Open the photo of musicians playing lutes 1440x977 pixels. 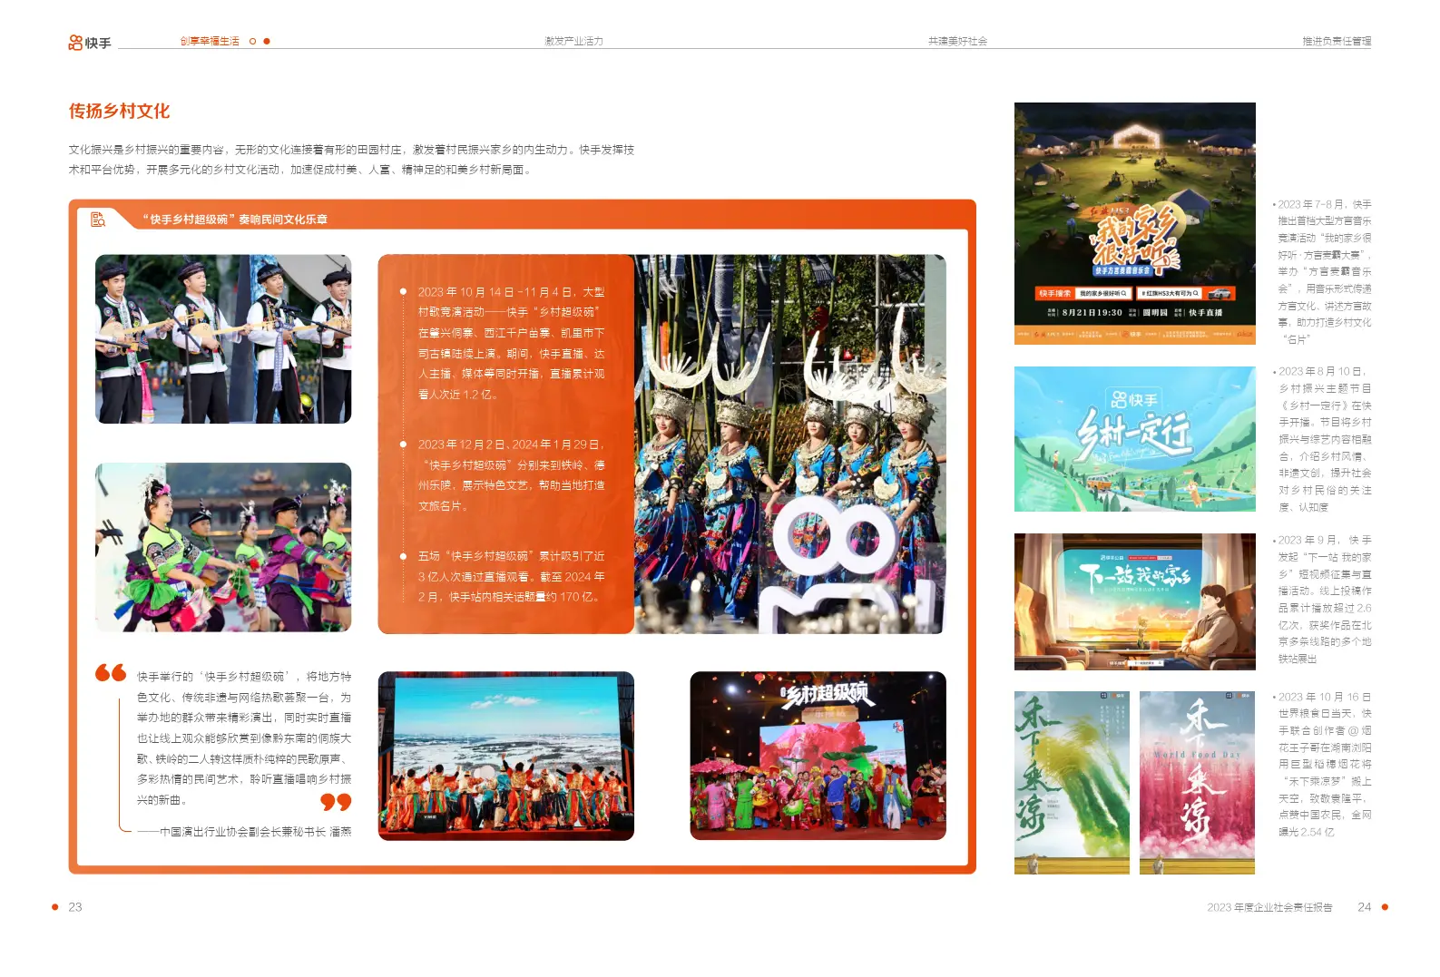(x=223, y=339)
